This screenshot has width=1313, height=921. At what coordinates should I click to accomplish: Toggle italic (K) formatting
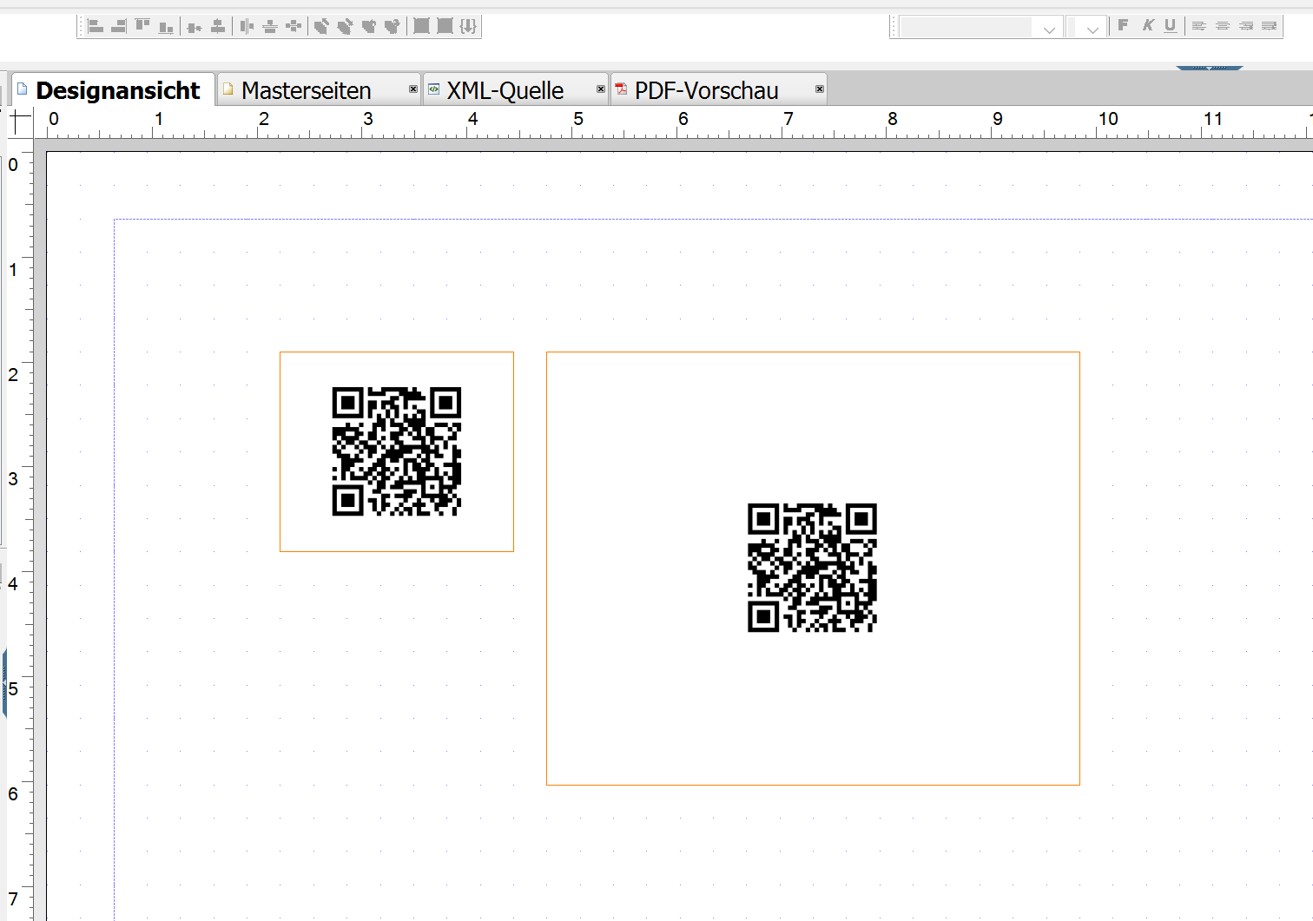1147,26
